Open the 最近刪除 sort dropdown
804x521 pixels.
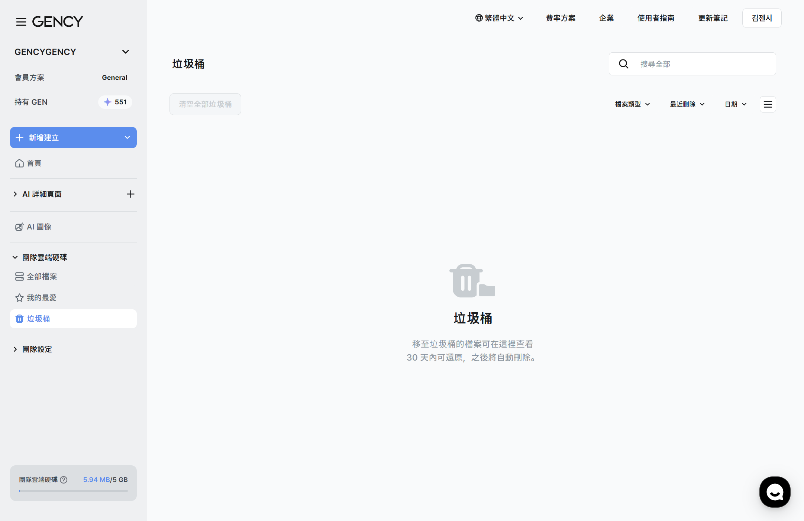coord(687,104)
